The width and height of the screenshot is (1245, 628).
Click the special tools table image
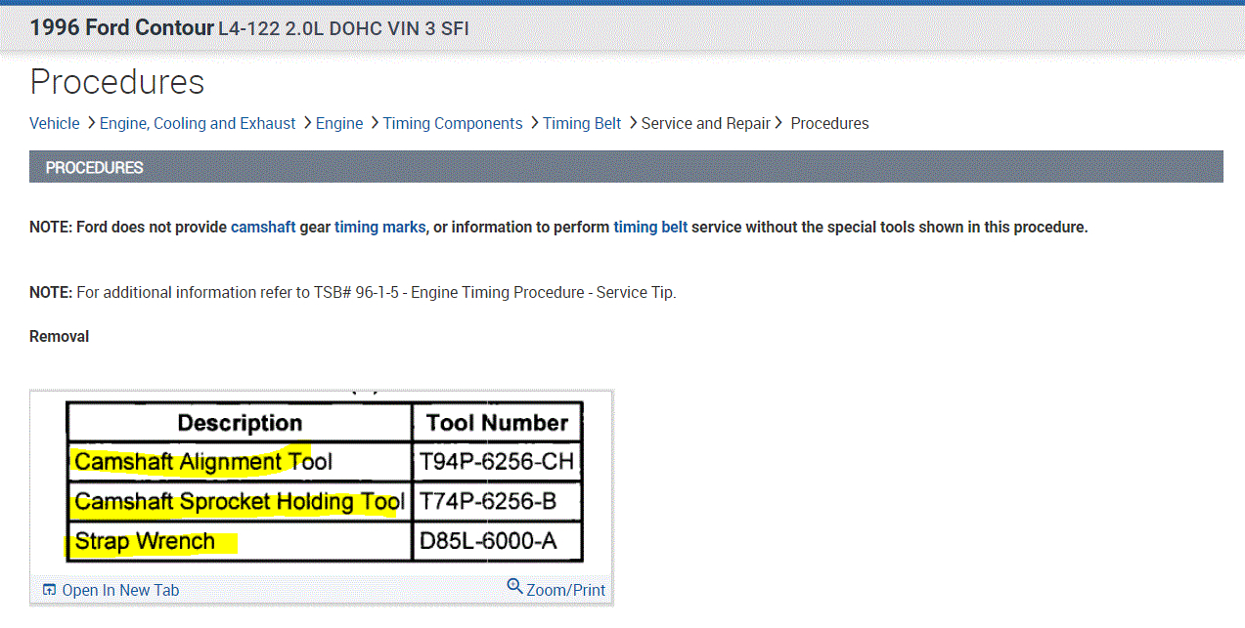(324, 481)
